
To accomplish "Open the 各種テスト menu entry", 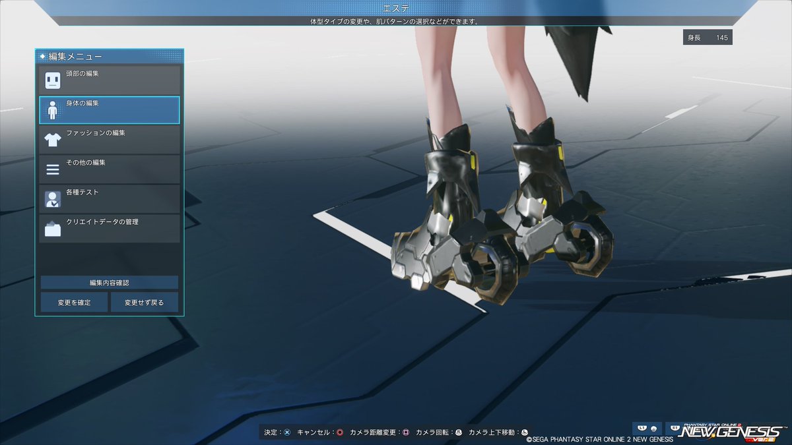I will click(x=110, y=198).
